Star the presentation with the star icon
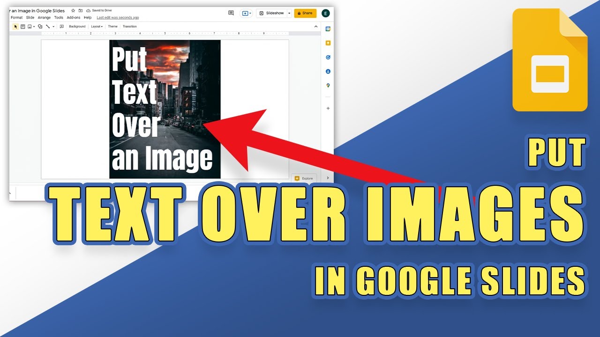This screenshot has width=600, height=337. point(73,10)
